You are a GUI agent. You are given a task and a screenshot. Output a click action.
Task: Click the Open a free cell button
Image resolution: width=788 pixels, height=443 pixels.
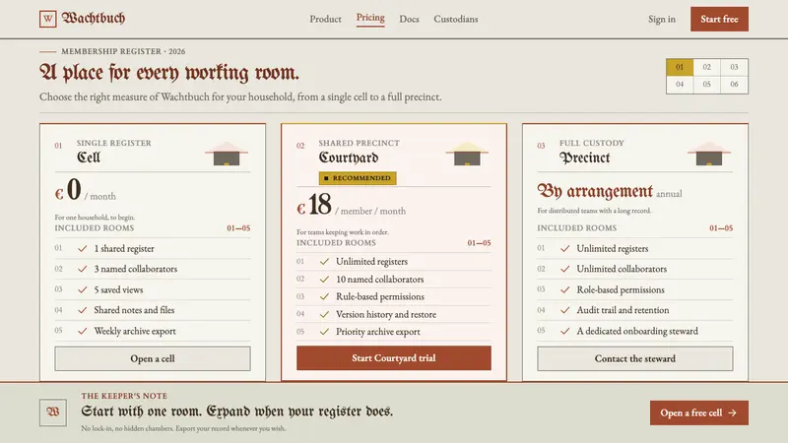pyautogui.click(x=698, y=412)
